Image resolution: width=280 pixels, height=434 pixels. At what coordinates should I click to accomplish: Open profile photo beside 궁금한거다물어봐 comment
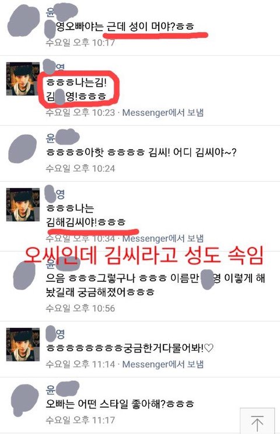point(23,345)
